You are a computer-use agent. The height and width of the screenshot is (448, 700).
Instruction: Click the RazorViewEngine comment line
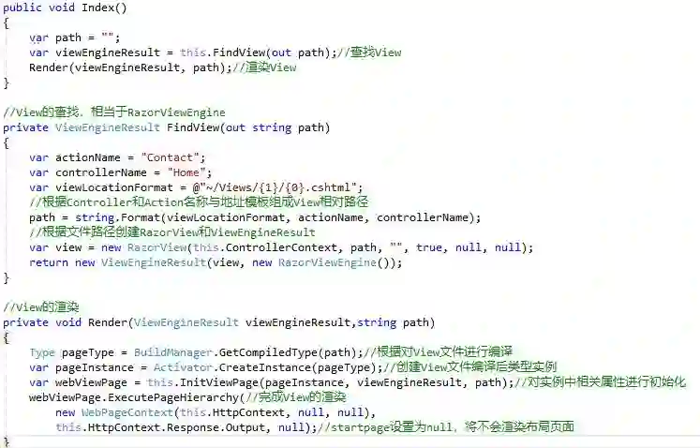(x=113, y=112)
